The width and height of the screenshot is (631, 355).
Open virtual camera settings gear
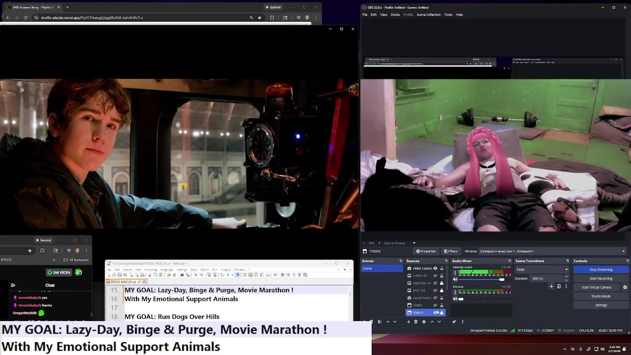(x=625, y=287)
